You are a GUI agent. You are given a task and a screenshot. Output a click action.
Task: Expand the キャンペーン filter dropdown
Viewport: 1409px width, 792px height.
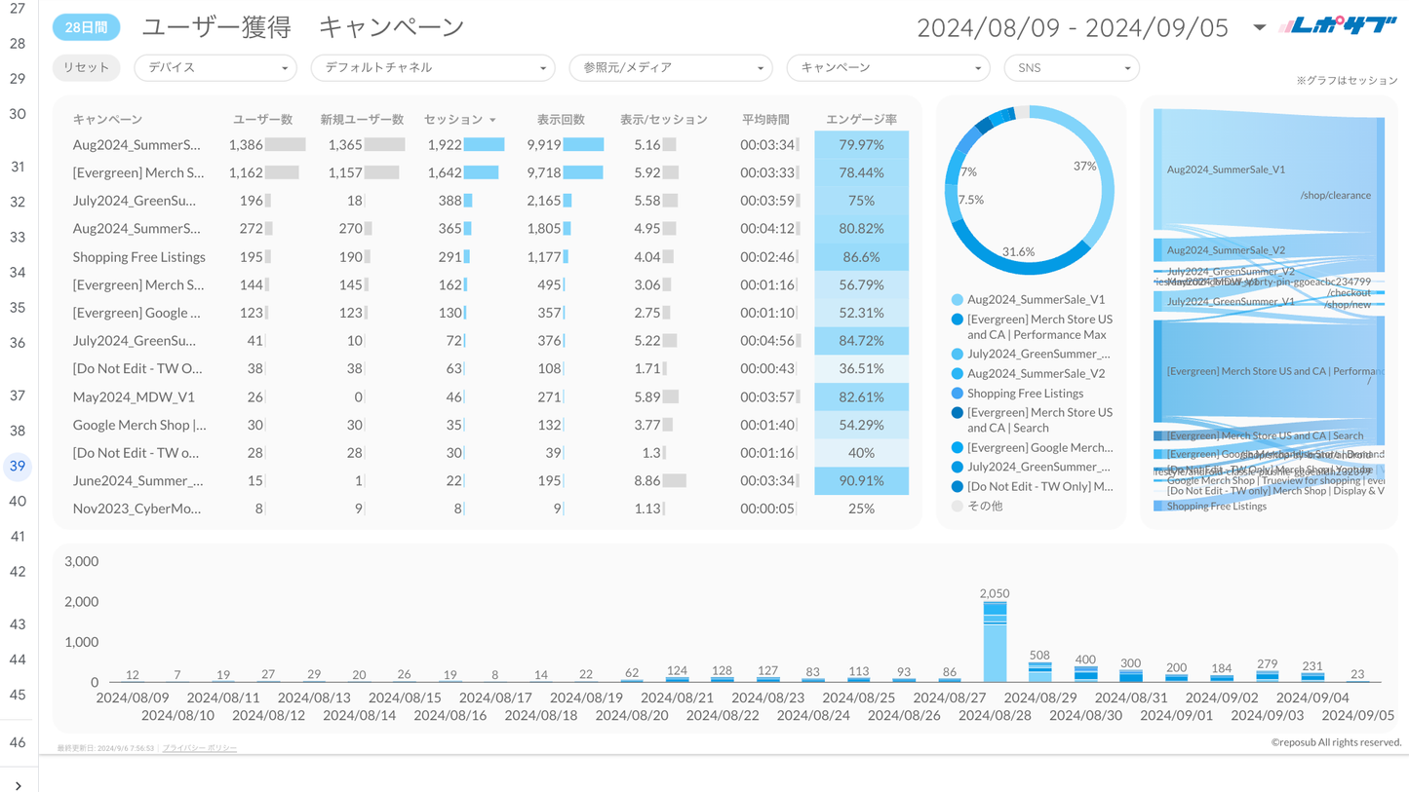pyautogui.click(x=887, y=68)
